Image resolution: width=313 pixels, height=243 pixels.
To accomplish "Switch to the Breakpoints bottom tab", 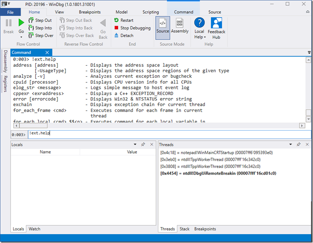I will pyautogui.click(x=205, y=229).
